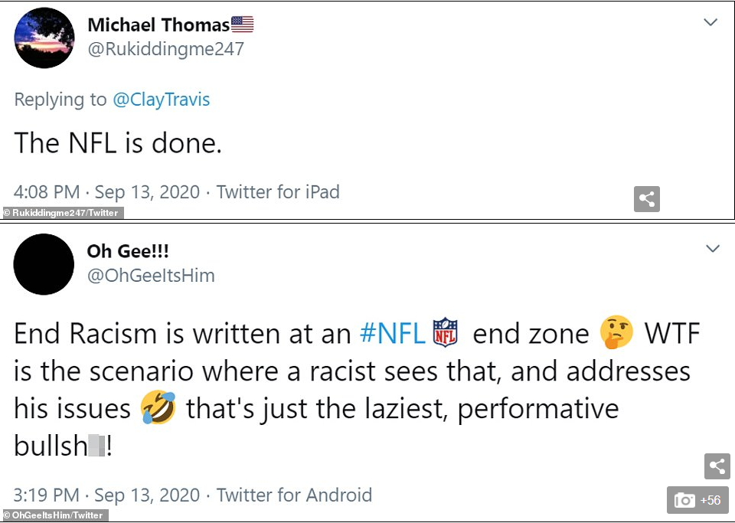Click the NFL shield emoji icon
The image size is (735, 523).
tap(445, 333)
